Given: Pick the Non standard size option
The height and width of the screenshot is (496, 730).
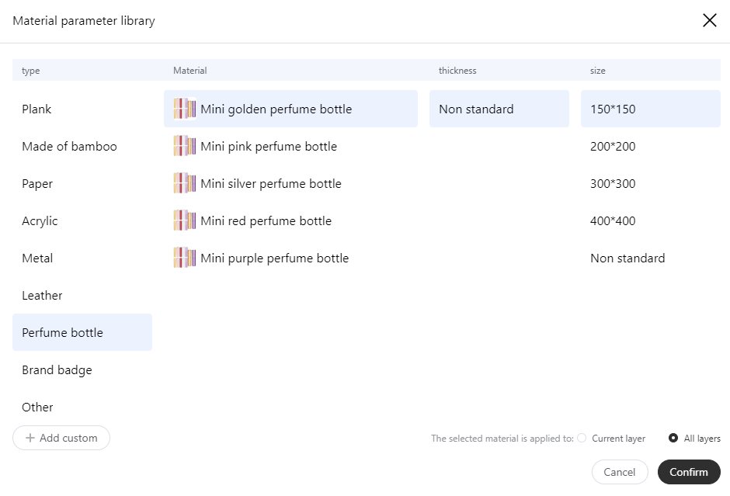Looking at the screenshot, I should click(x=650, y=258).
